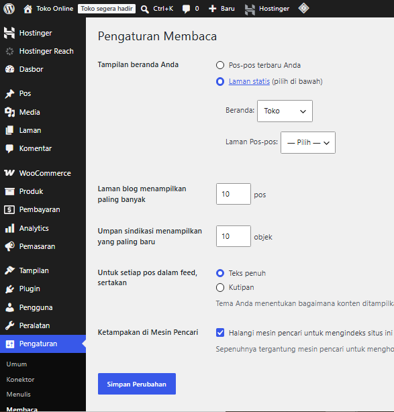
Task: Click the Media library icon
Action: [9, 112]
